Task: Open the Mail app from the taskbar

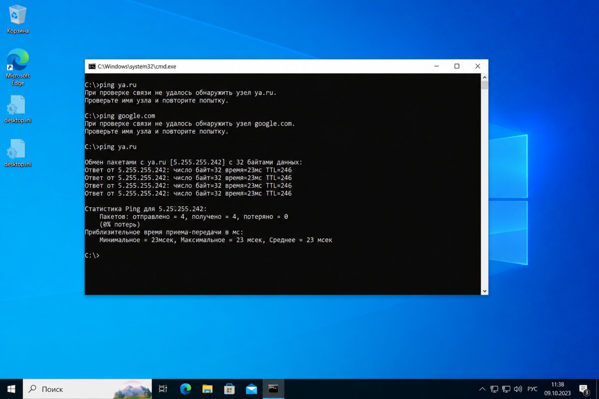Action: click(252, 389)
